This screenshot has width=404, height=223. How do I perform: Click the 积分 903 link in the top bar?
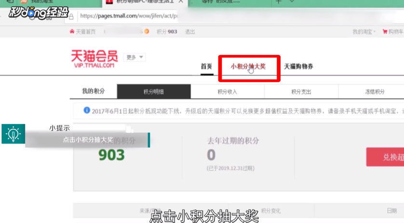pyautogui.click(x=167, y=32)
